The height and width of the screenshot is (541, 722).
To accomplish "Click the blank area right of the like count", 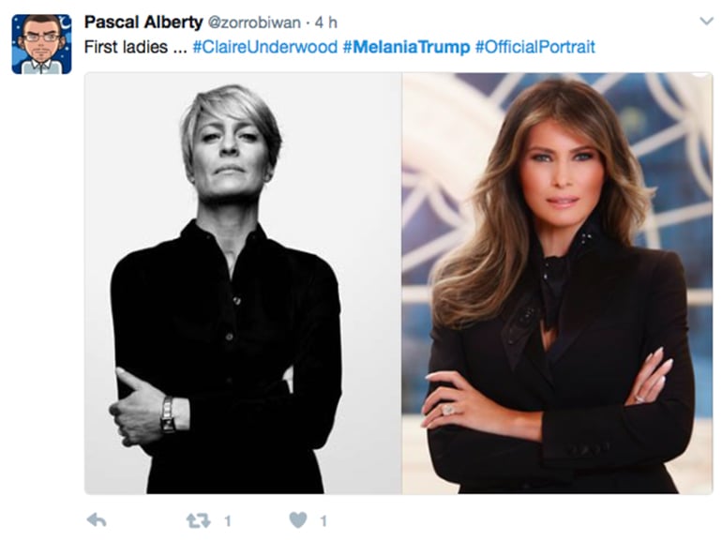I will pos(516,520).
